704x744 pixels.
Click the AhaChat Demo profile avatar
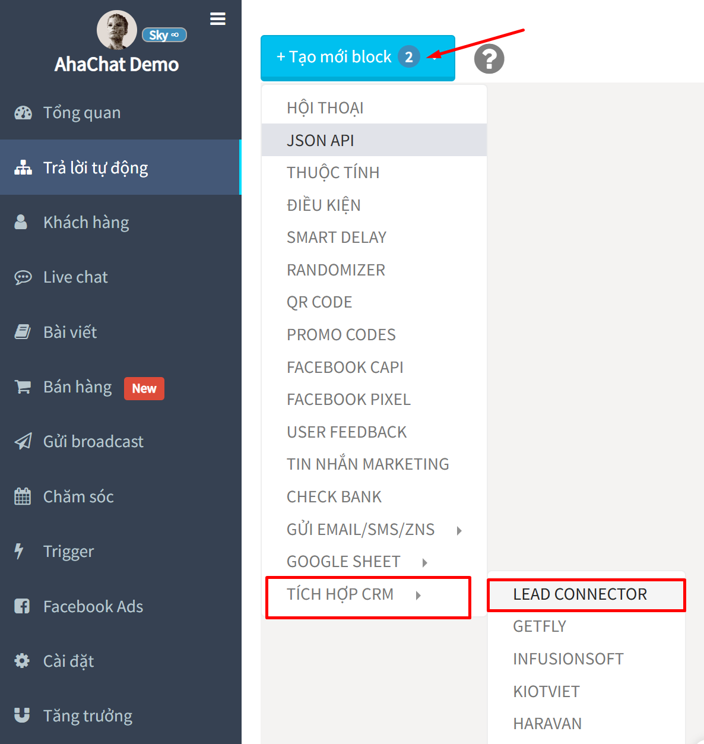pyautogui.click(x=117, y=30)
